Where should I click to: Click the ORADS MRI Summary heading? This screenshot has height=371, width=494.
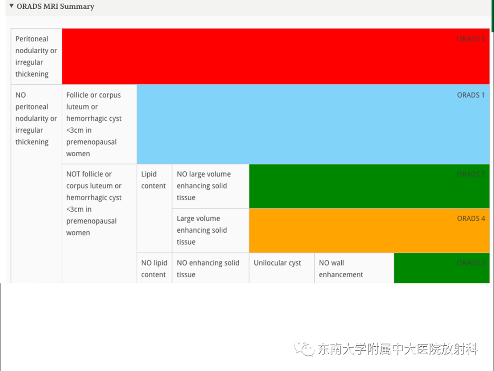point(55,6)
